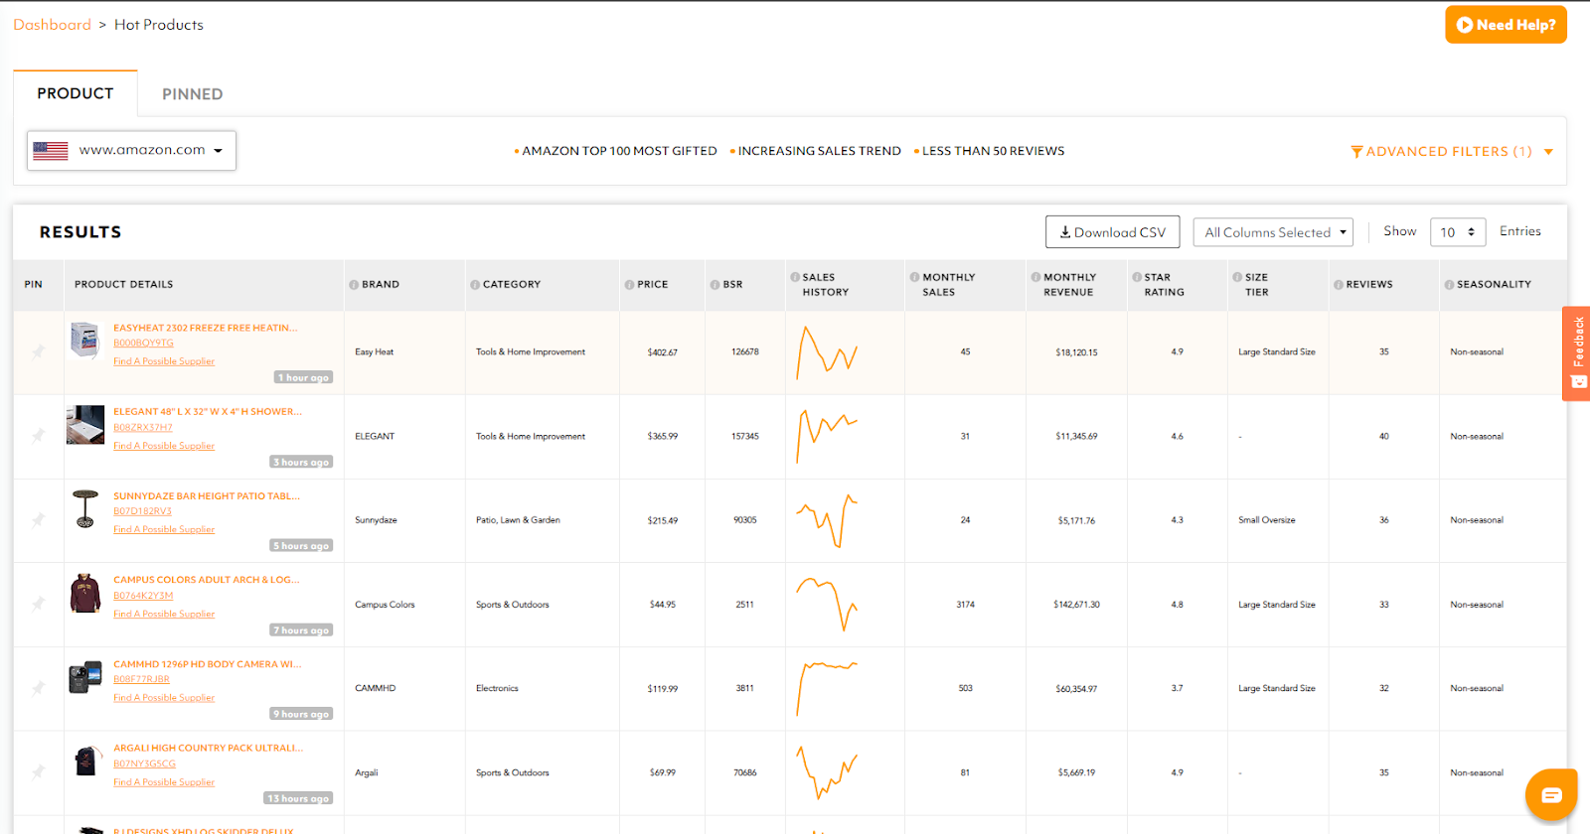
Task: Change the Show entries count dropdown
Action: (x=1458, y=232)
